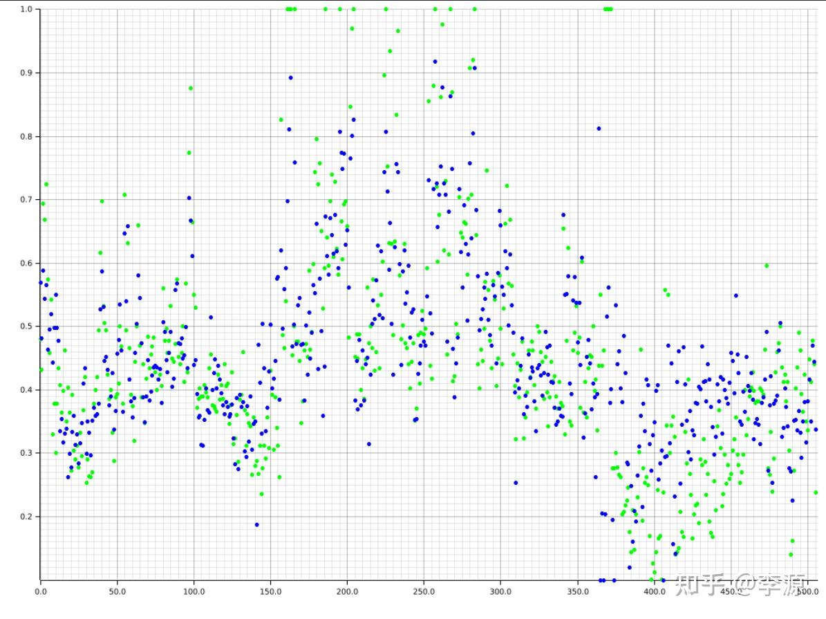The image size is (826, 619).
Task: Click the 0.2 label on the y-axis
Action: 26,516
